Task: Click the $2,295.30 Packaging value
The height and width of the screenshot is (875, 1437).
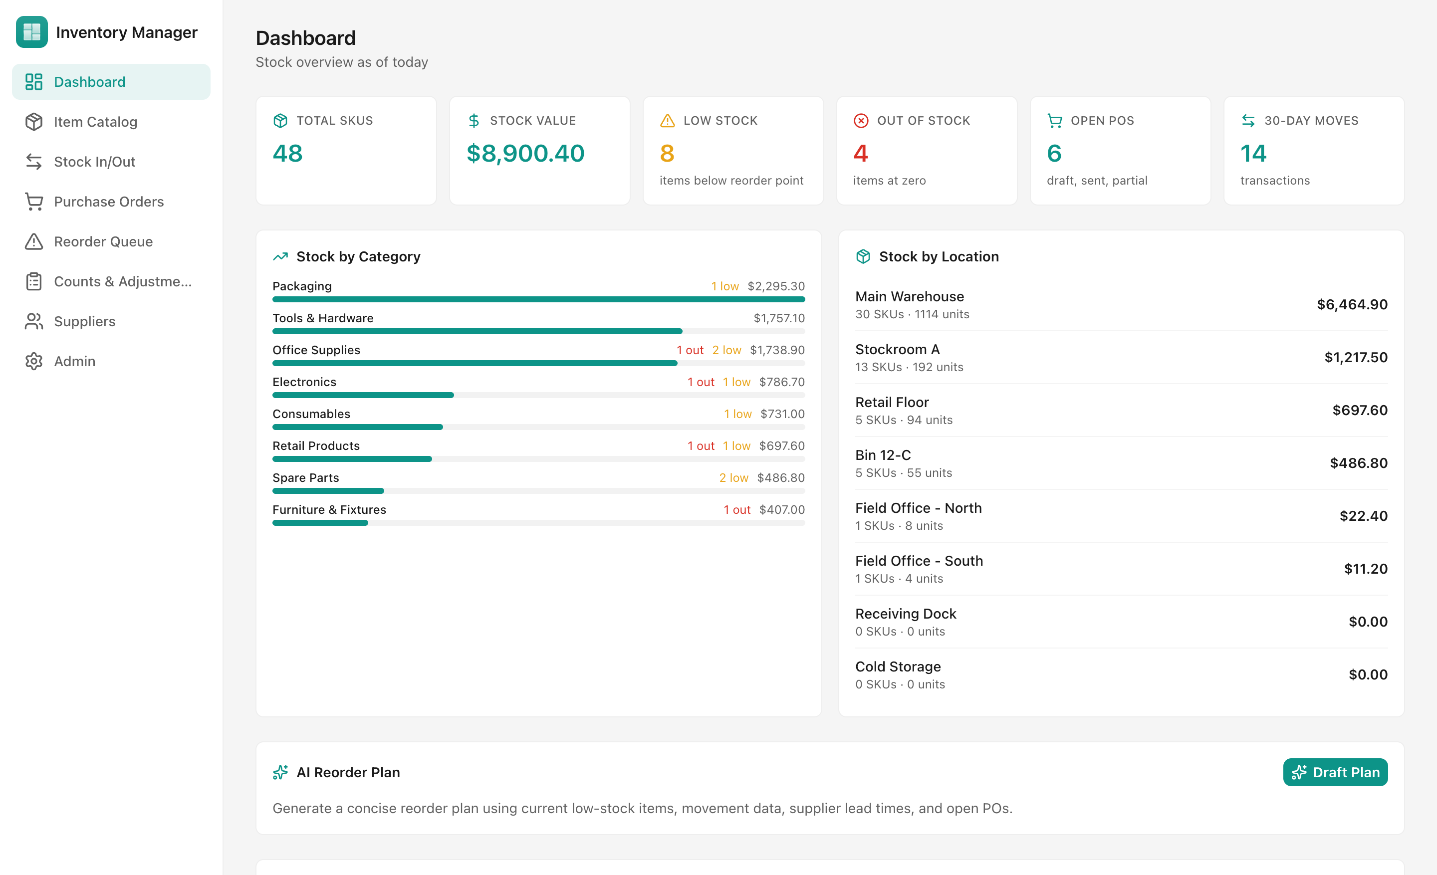Action: (x=776, y=286)
